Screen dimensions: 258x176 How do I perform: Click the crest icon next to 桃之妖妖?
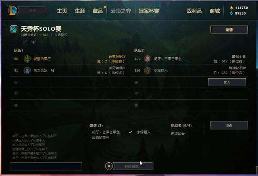tap(53, 71)
